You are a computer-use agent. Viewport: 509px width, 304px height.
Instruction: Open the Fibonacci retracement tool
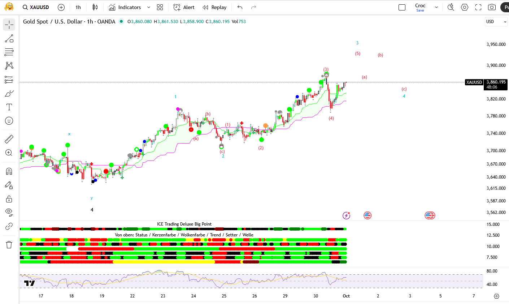point(9,52)
